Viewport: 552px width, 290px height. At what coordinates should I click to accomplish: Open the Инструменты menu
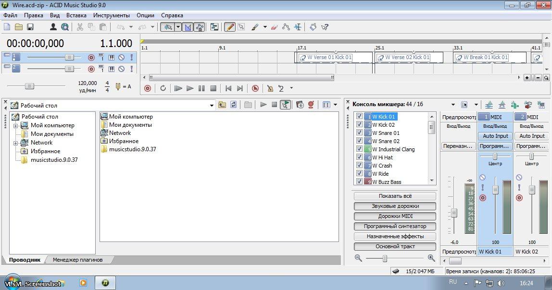pyautogui.click(x=111, y=15)
